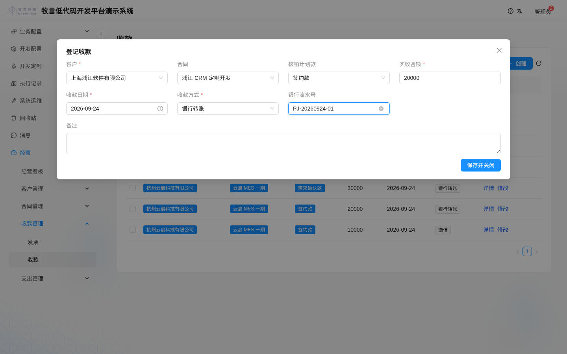The width and height of the screenshot is (567, 354).
Task: Open the 核销计划款 dropdown
Action: 339,78
